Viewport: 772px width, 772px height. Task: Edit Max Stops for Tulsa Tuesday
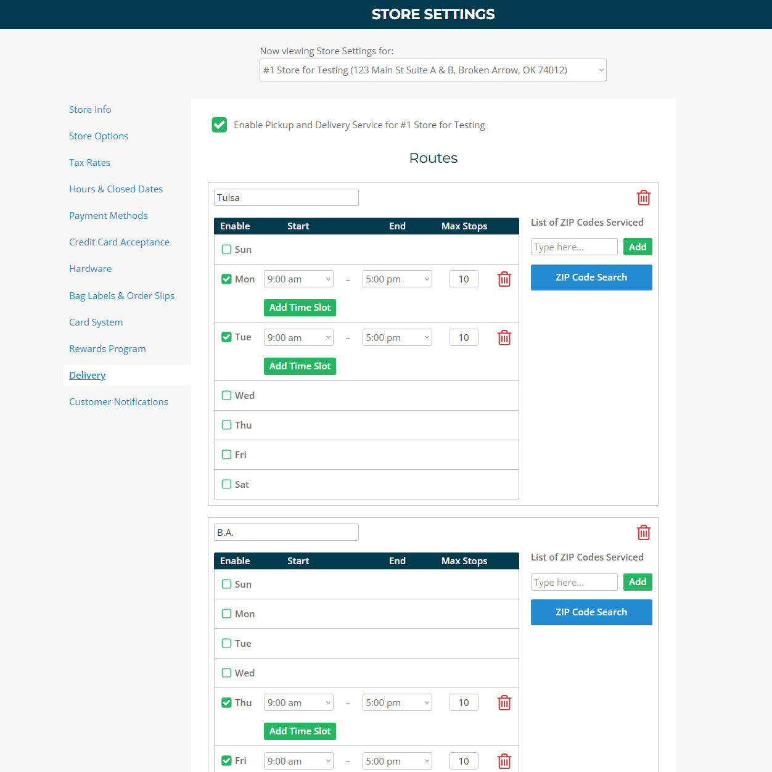point(464,337)
